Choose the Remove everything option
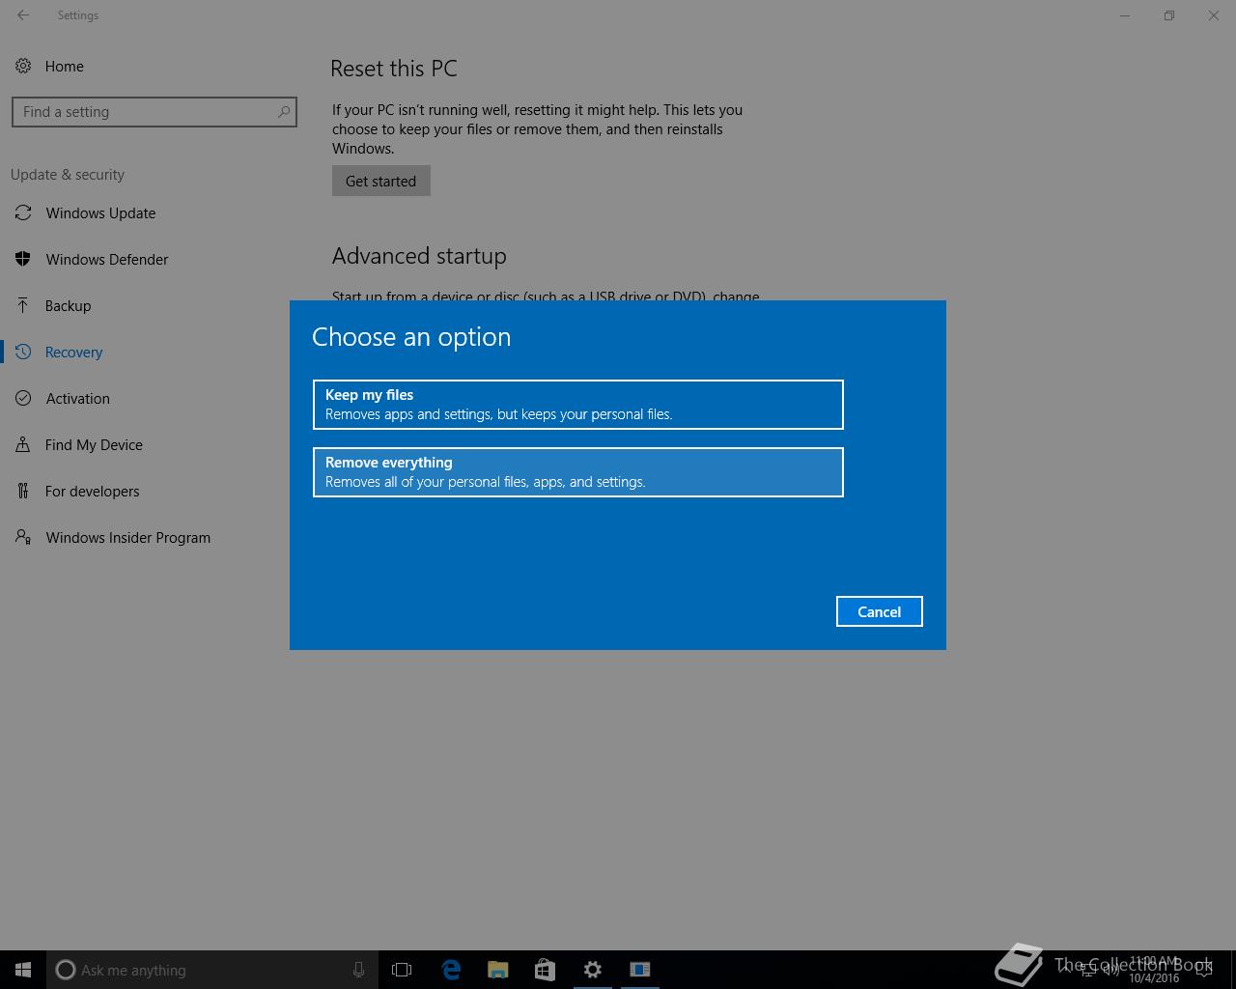The width and height of the screenshot is (1236, 989). click(x=578, y=472)
